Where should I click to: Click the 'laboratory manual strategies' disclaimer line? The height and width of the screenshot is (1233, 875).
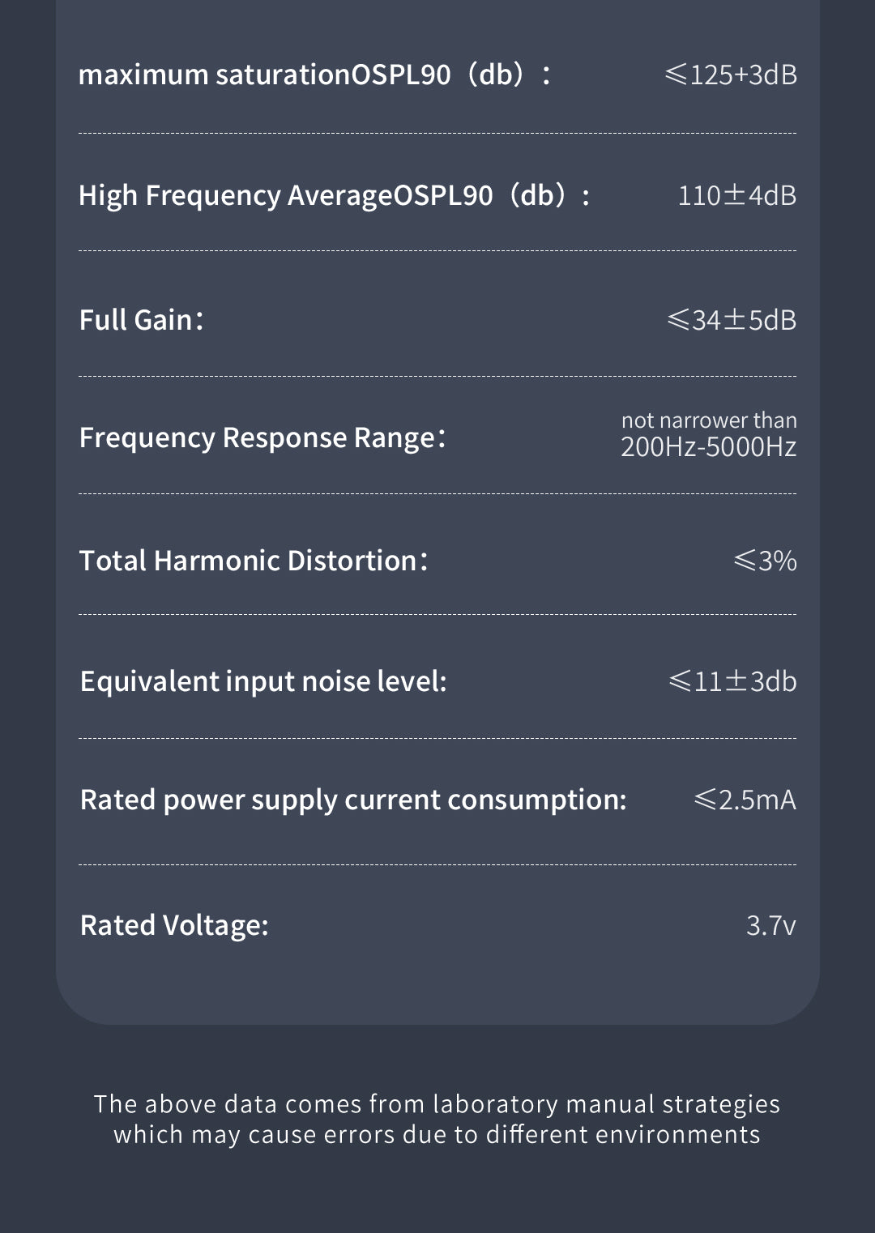tap(437, 1104)
